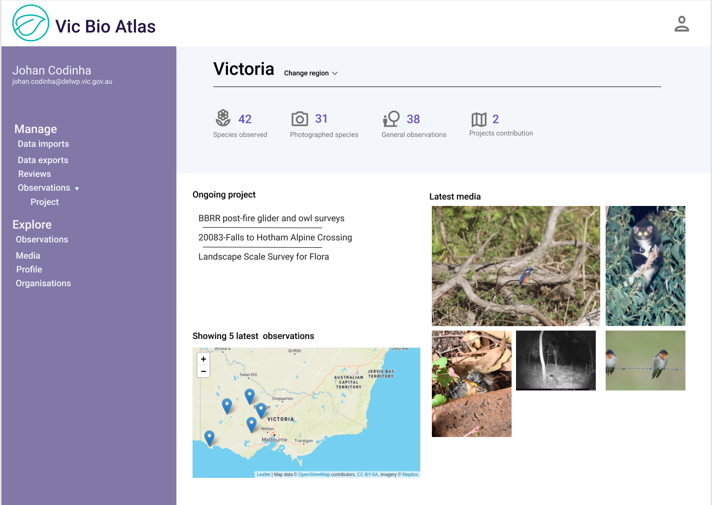
Task: Click the johan.codinha@delwp.vic.gov.au email text
Action: (62, 82)
